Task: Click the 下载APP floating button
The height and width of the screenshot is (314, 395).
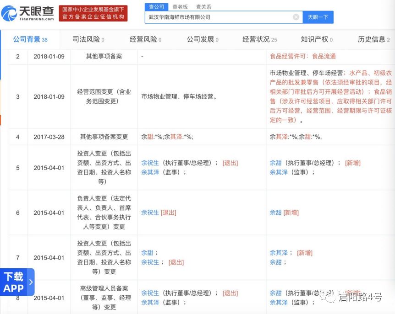Action: click(x=17, y=282)
